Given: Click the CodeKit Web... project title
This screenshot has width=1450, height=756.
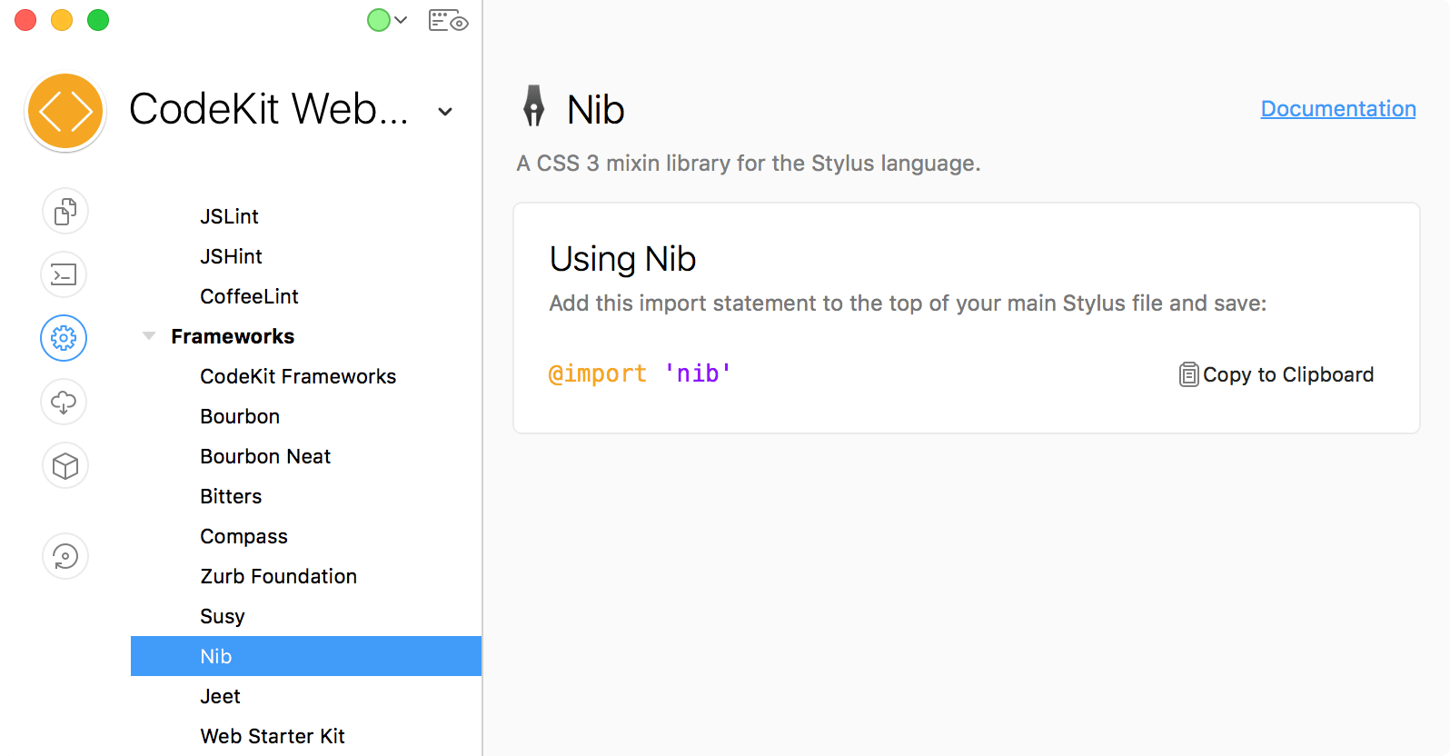Looking at the screenshot, I should tap(269, 109).
